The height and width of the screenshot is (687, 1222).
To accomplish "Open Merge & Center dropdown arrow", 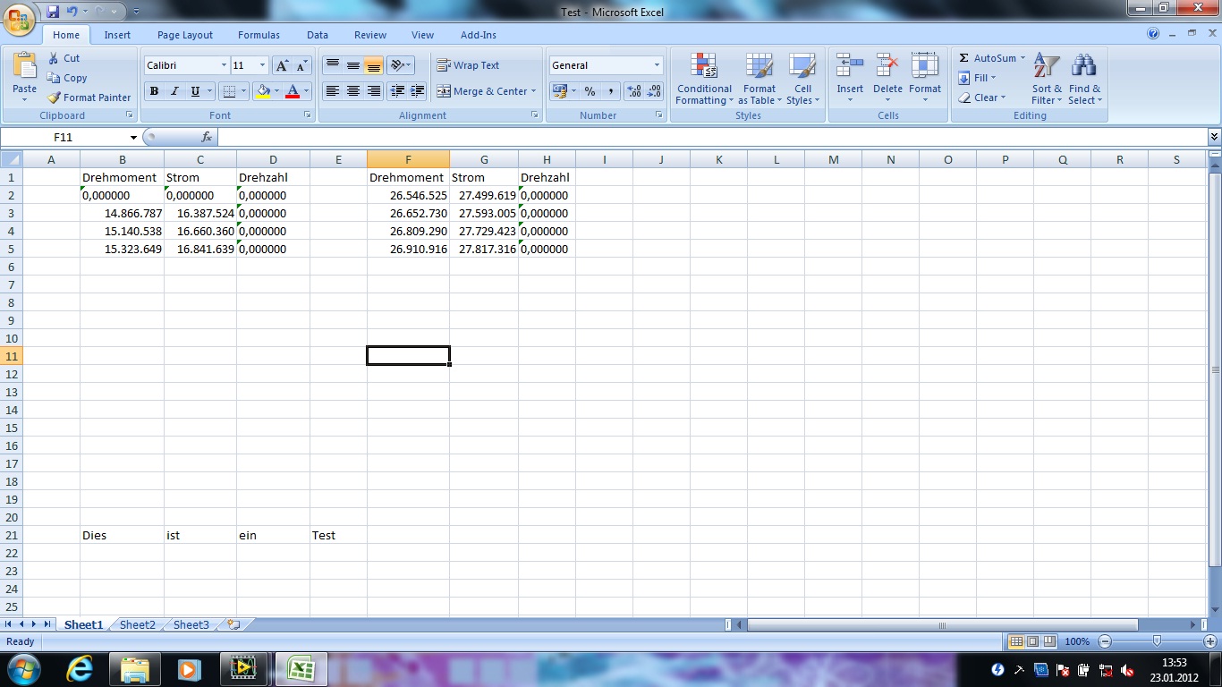I will pos(533,91).
